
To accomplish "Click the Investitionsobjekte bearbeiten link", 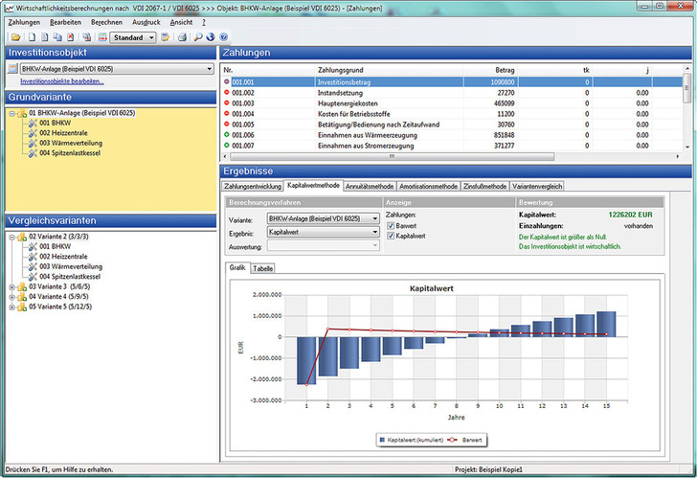I will click(61, 81).
